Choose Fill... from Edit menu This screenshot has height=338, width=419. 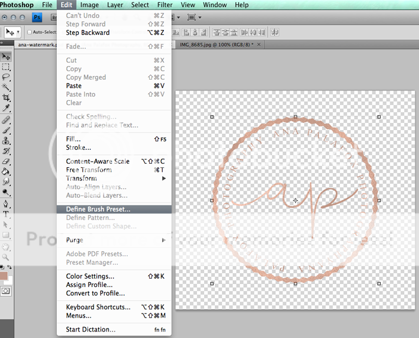point(114,139)
